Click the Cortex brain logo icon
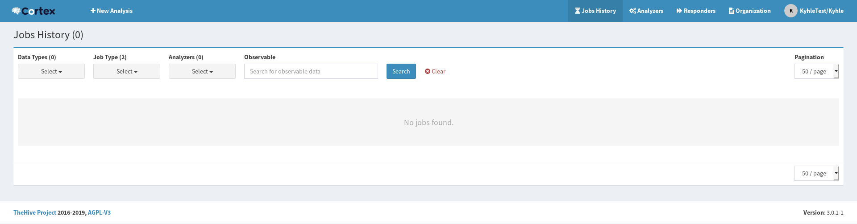 pyautogui.click(x=17, y=11)
